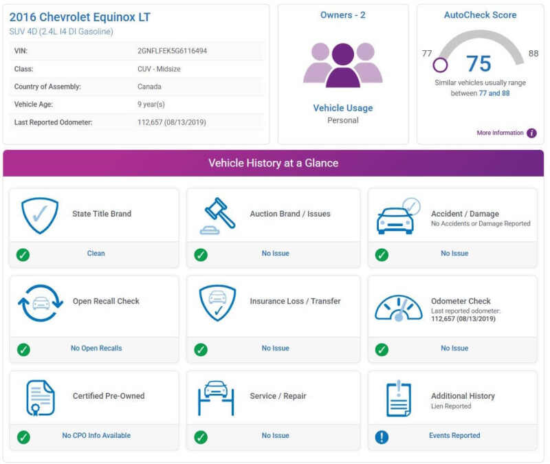Click the Accident / Damage car icon
The image size is (550, 464).
click(x=399, y=216)
